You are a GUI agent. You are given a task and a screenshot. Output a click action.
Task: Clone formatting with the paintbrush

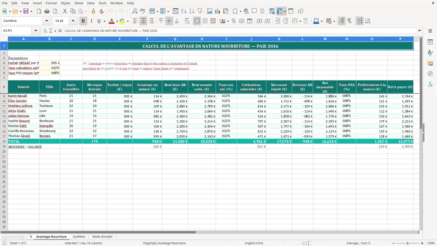coord(93,11)
